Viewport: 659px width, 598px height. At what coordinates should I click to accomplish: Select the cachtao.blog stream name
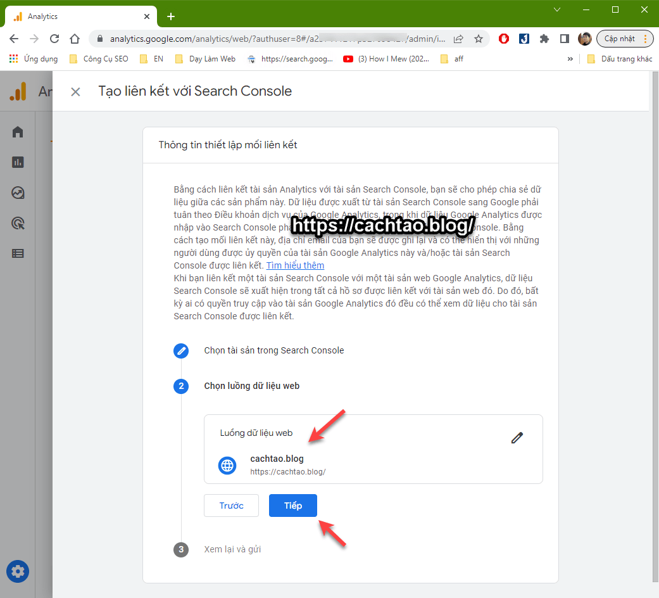277,459
